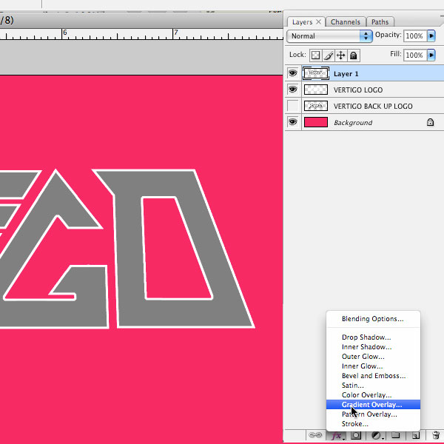Open the Fill slider arrow
The width and height of the screenshot is (444, 444).
pyautogui.click(x=431, y=55)
